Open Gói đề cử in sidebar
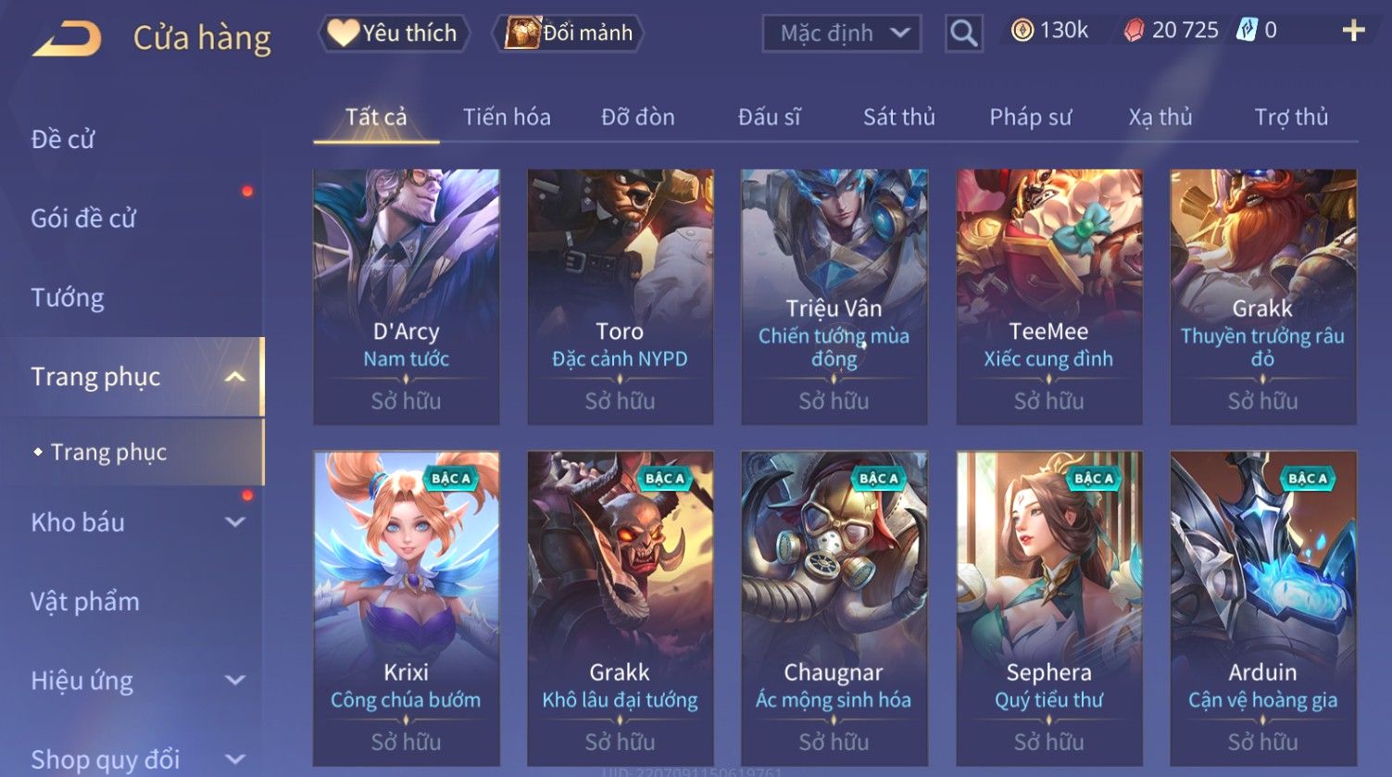Screen dimensions: 1392x777 pyautogui.click(x=83, y=219)
